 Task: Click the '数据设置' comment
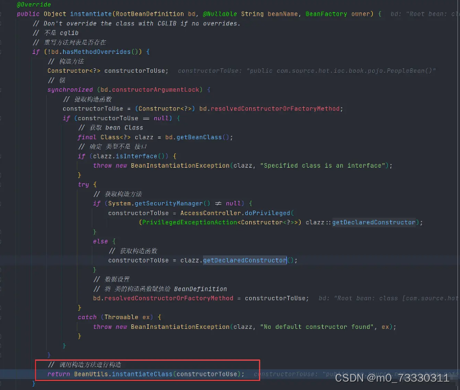coord(111,279)
